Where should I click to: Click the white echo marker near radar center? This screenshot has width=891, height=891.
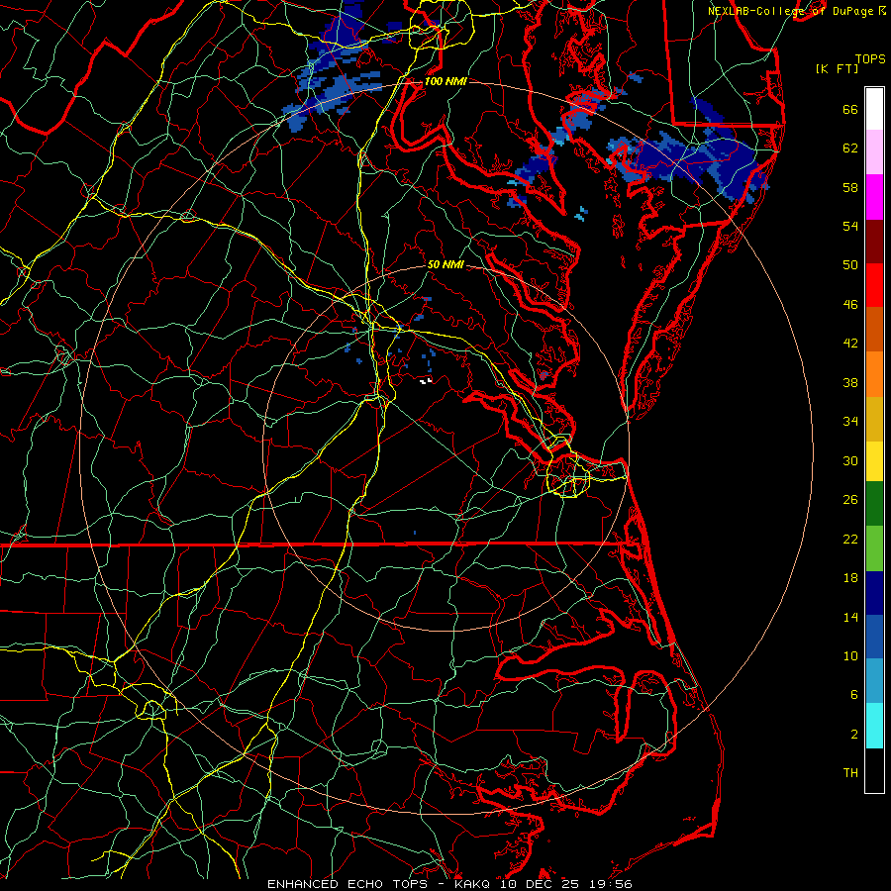tap(426, 381)
